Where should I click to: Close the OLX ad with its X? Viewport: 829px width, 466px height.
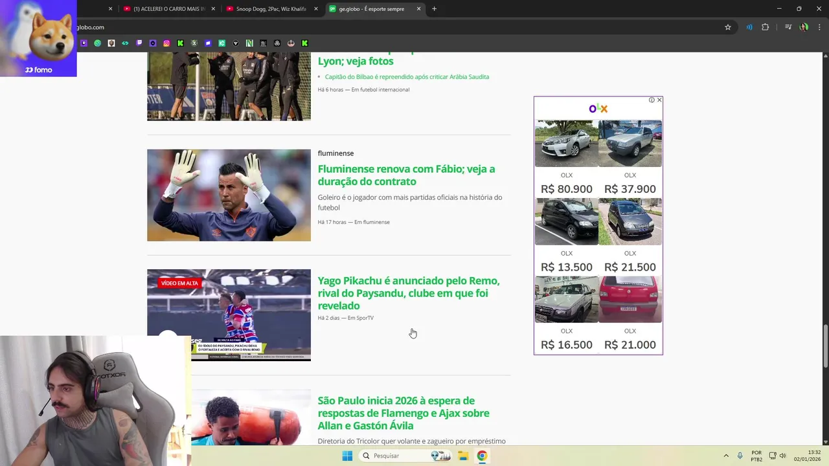659,100
